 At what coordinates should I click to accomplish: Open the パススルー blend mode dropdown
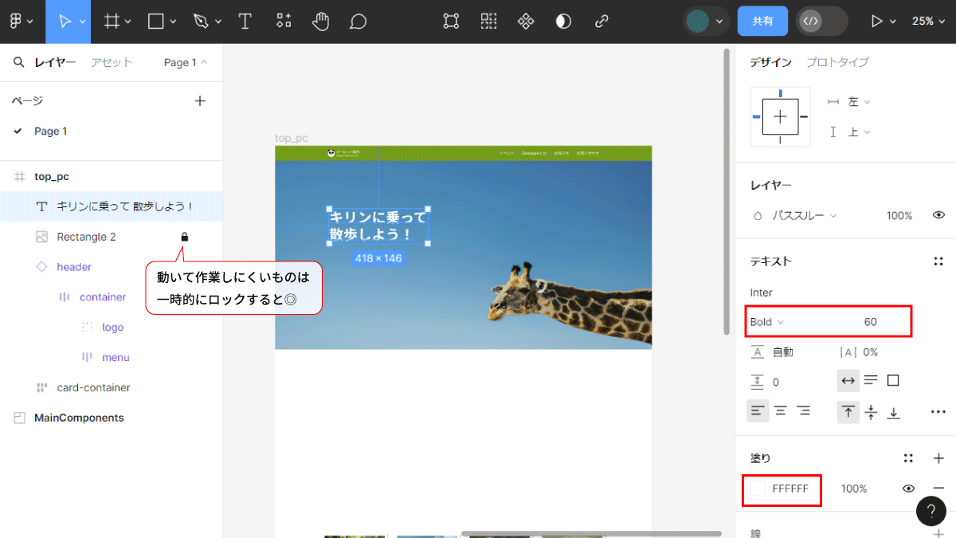coord(805,216)
